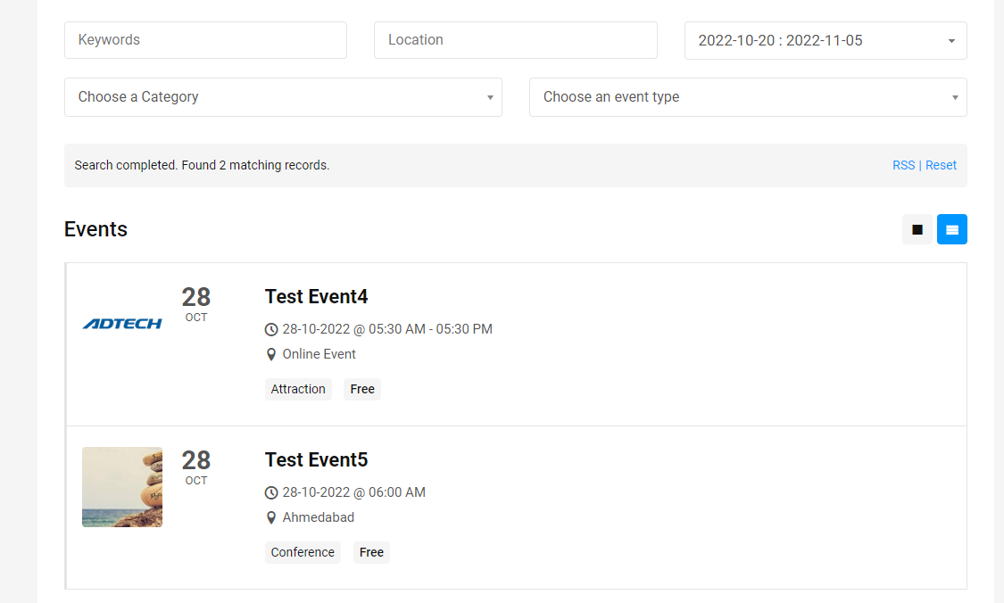Open the date range 2022-10-20 : 2022-11-05 dropdown
This screenshot has height=603, width=1004.
click(x=826, y=40)
